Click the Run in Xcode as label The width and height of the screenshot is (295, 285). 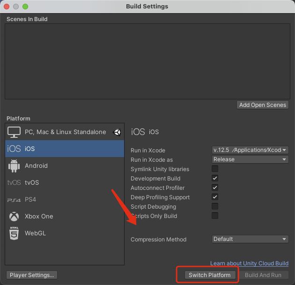(152, 160)
